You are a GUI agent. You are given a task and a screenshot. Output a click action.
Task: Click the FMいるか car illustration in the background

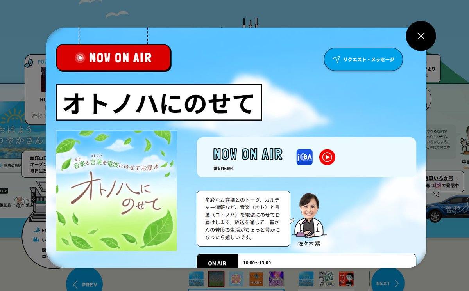[x=448, y=209]
